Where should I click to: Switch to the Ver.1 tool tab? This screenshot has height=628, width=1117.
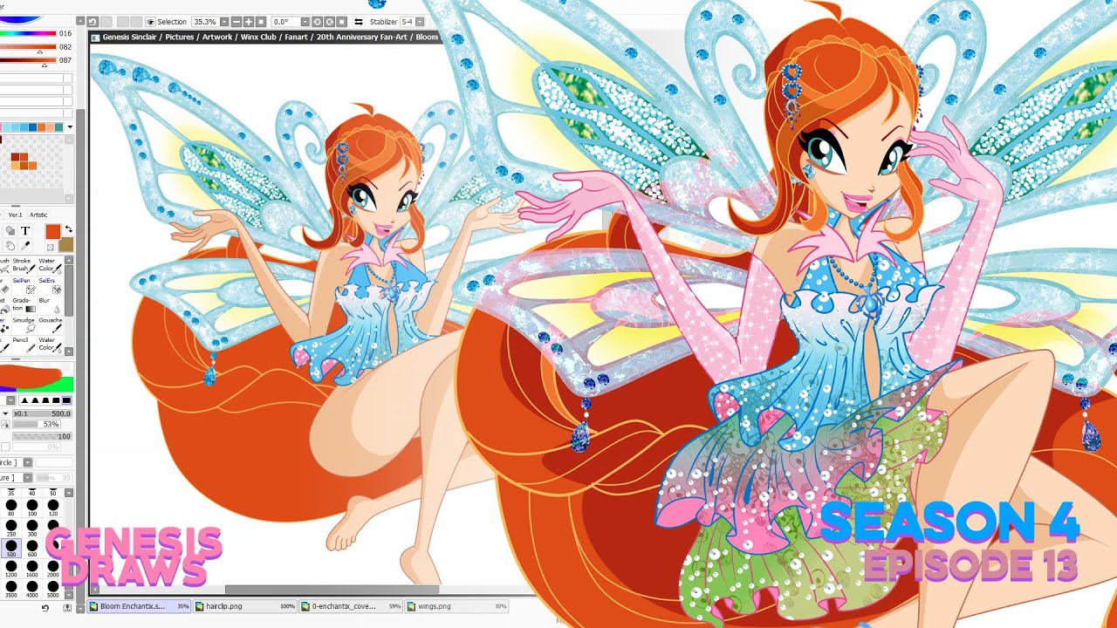point(15,215)
